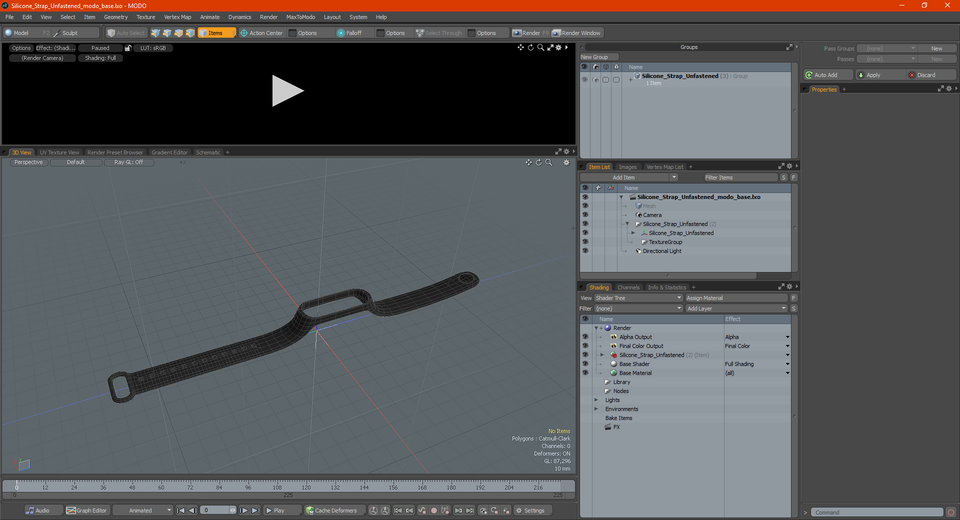Switch to Images tab

(x=627, y=167)
